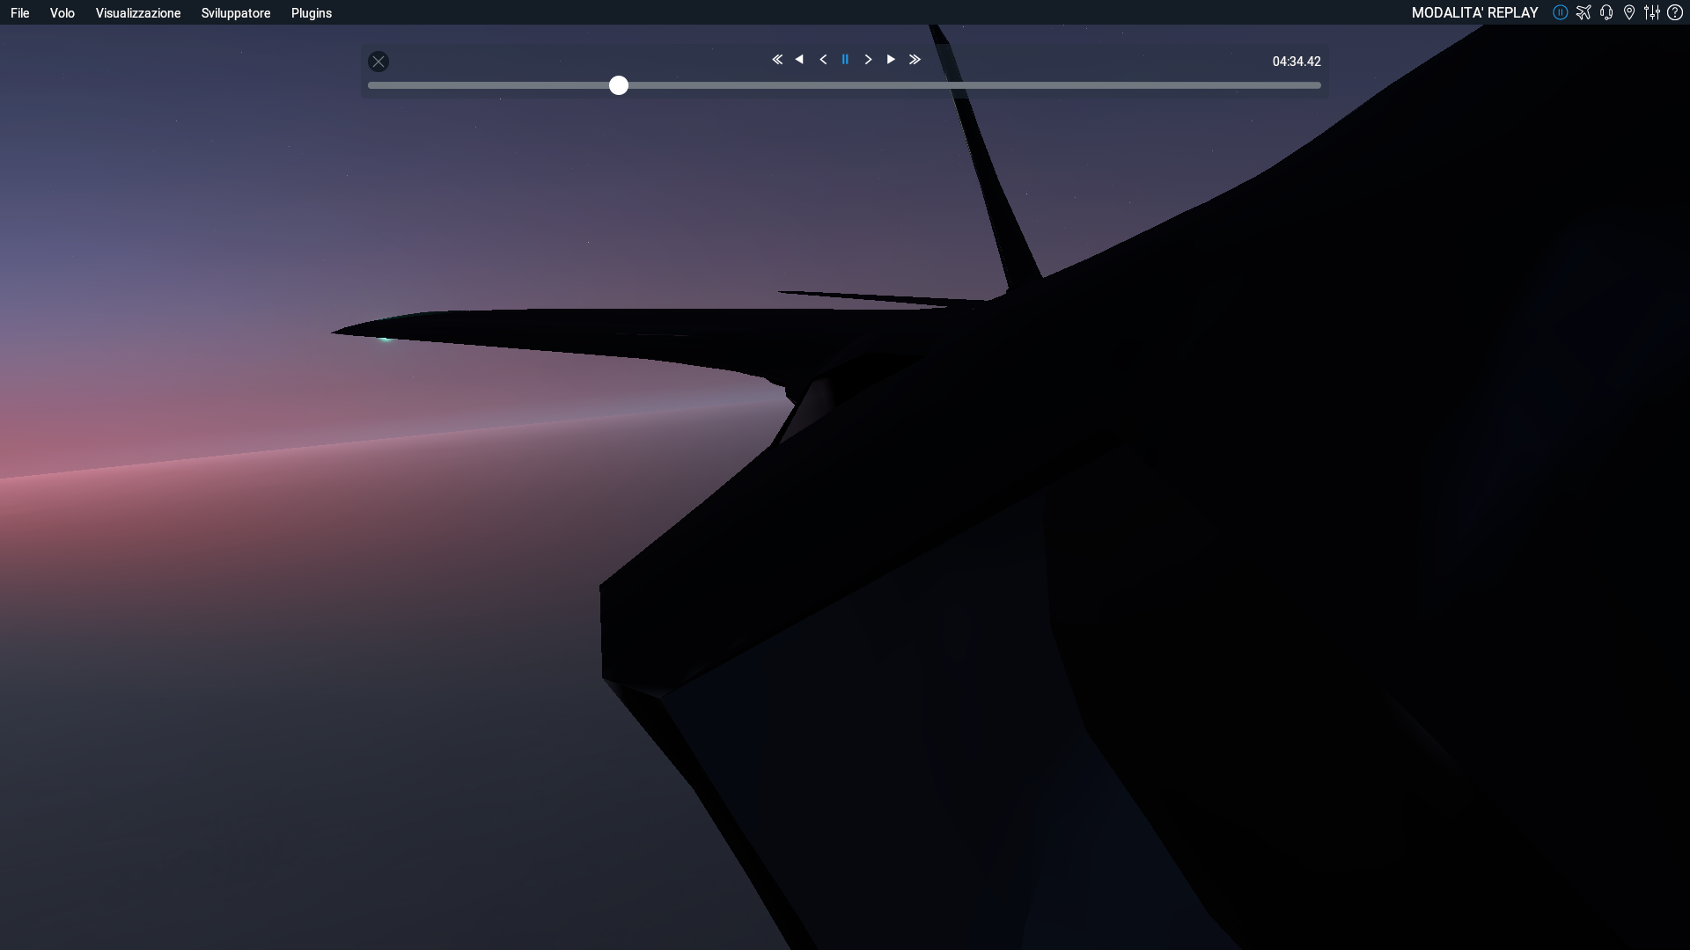Open help via question mark icon
The height and width of the screenshot is (950, 1690).
[1675, 12]
